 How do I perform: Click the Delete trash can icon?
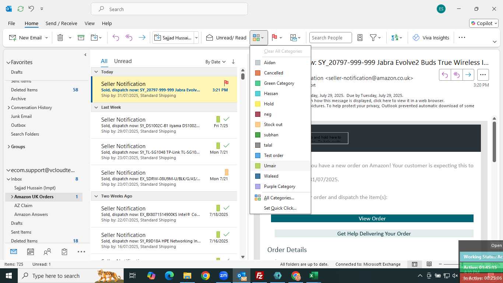pyautogui.click(x=60, y=38)
